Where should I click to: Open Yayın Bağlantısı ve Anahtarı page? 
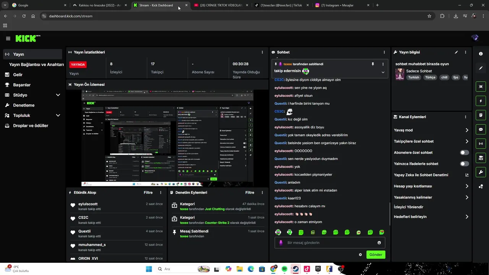[36, 65]
